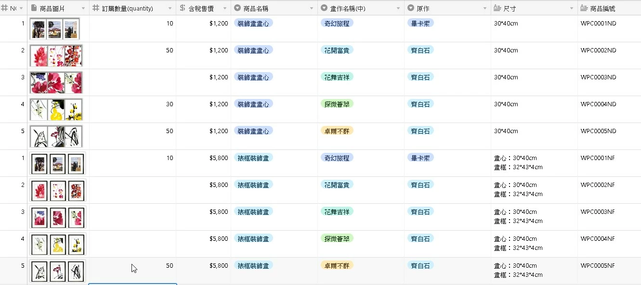Open image thumbnails for WPC0001ND row
This screenshot has height=285, width=641.
coord(54,29)
